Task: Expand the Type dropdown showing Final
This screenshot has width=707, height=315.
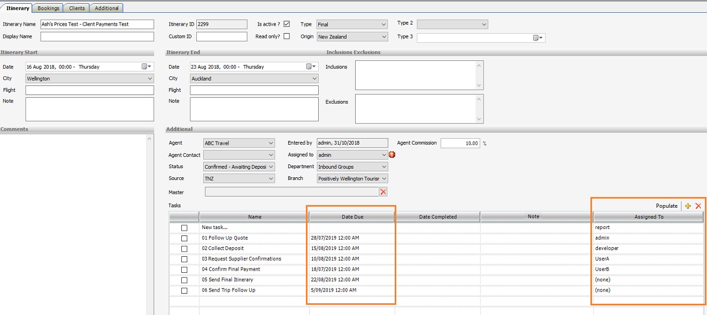Action: pyautogui.click(x=383, y=25)
